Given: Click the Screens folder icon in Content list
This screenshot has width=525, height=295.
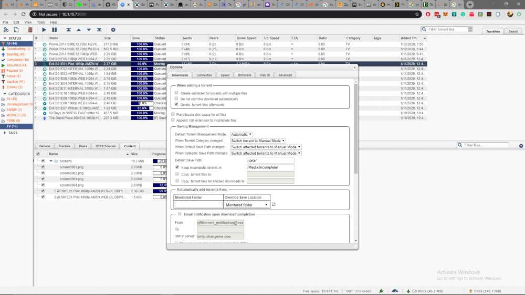Looking at the screenshot, I should [x=56, y=161].
